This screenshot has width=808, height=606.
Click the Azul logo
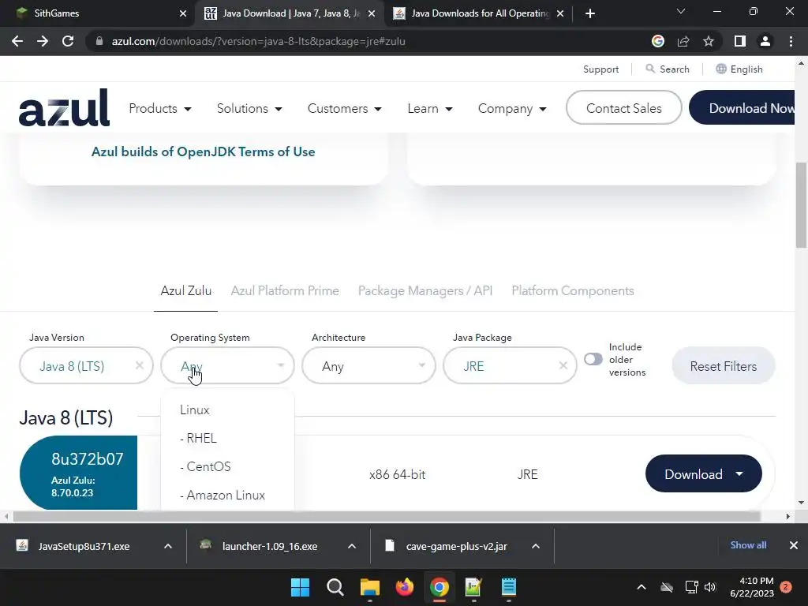pyautogui.click(x=64, y=107)
